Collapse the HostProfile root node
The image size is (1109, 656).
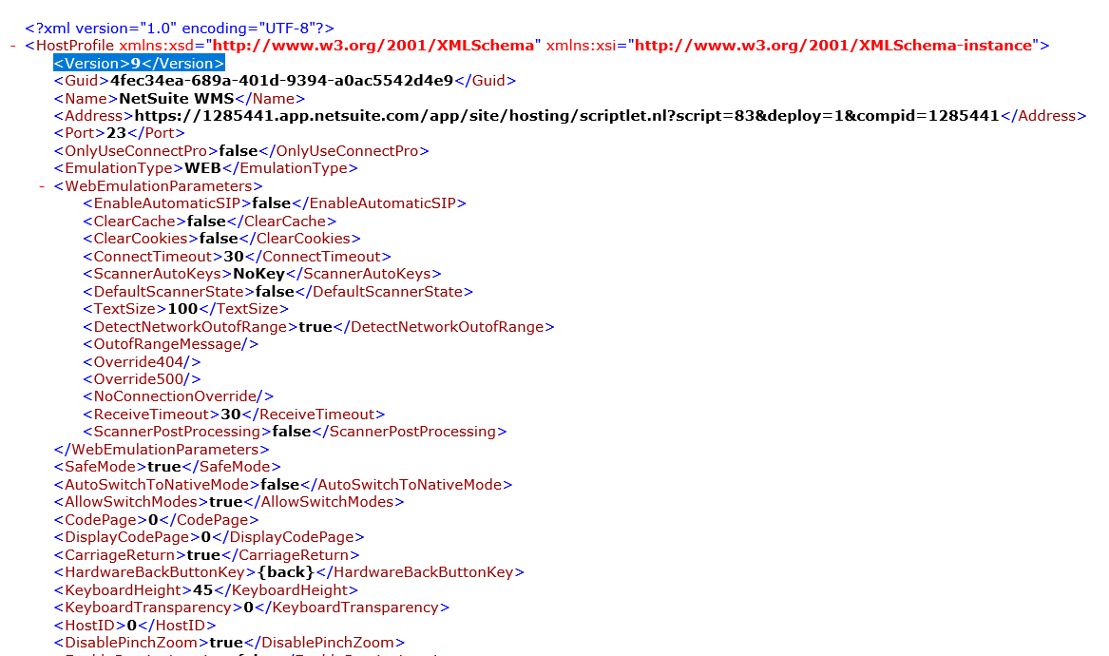(x=11, y=46)
